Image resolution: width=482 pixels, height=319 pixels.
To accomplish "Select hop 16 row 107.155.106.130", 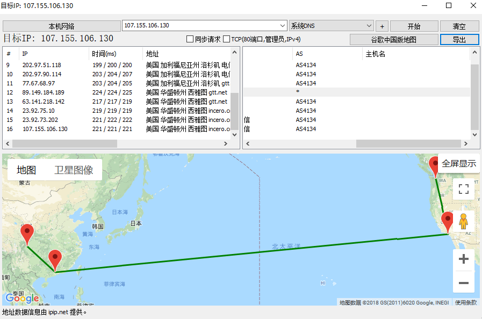I will (x=117, y=129).
